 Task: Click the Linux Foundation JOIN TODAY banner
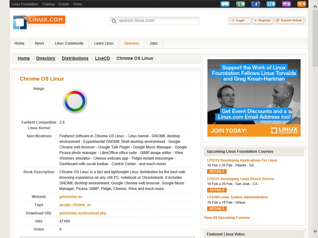[x=254, y=98]
